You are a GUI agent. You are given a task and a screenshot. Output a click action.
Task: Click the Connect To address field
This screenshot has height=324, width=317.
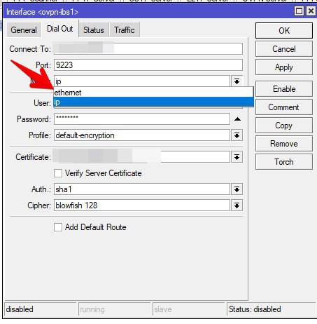pyautogui.click(x=148, y=49)
